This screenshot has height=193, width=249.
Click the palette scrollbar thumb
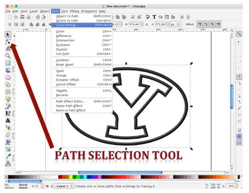click(25, 181)
